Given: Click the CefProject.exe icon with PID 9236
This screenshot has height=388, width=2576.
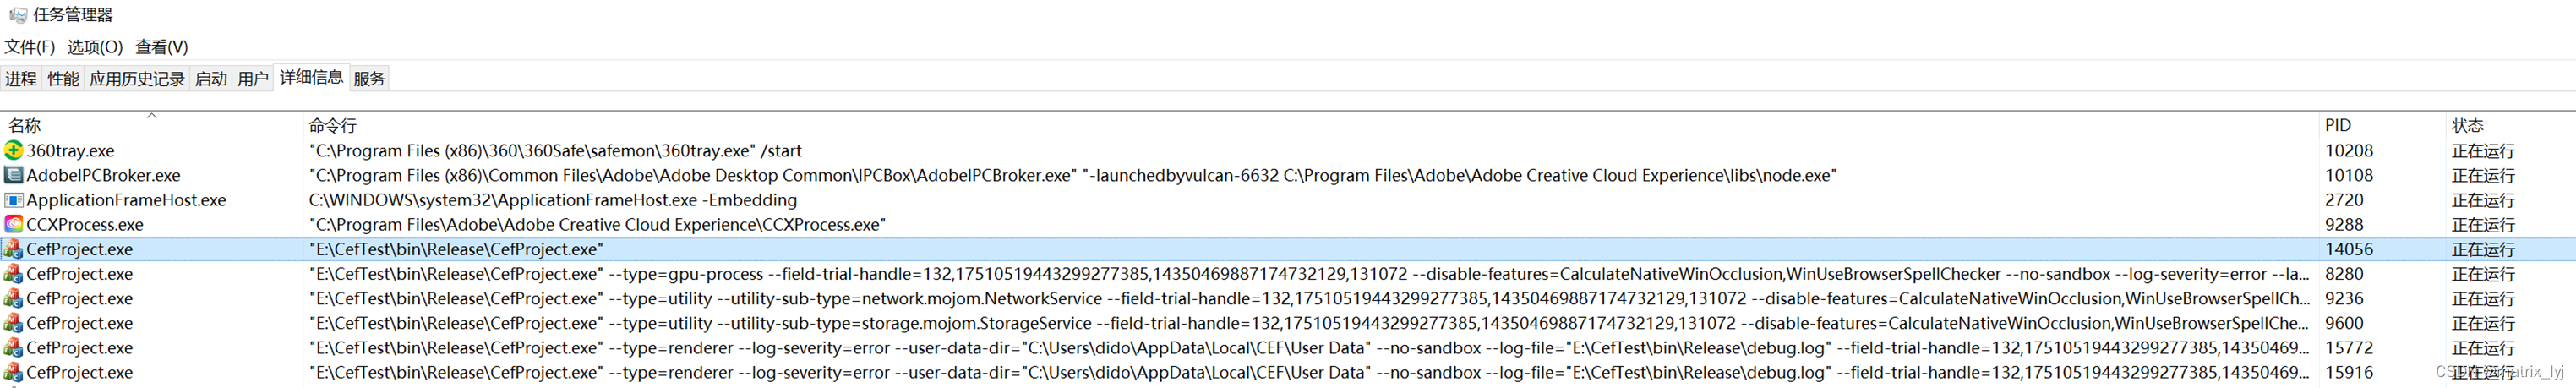Looking at the screenshot, I should pyautogui.click(x=13, y=298).
